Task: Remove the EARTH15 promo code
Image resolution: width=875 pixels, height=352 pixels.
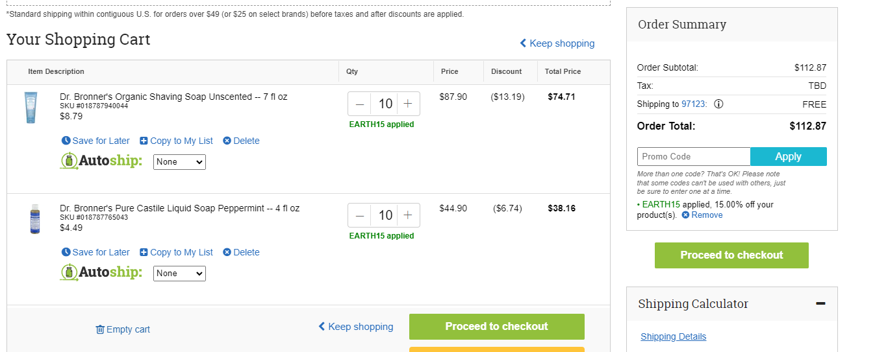Action: click(x=702, y=215)
